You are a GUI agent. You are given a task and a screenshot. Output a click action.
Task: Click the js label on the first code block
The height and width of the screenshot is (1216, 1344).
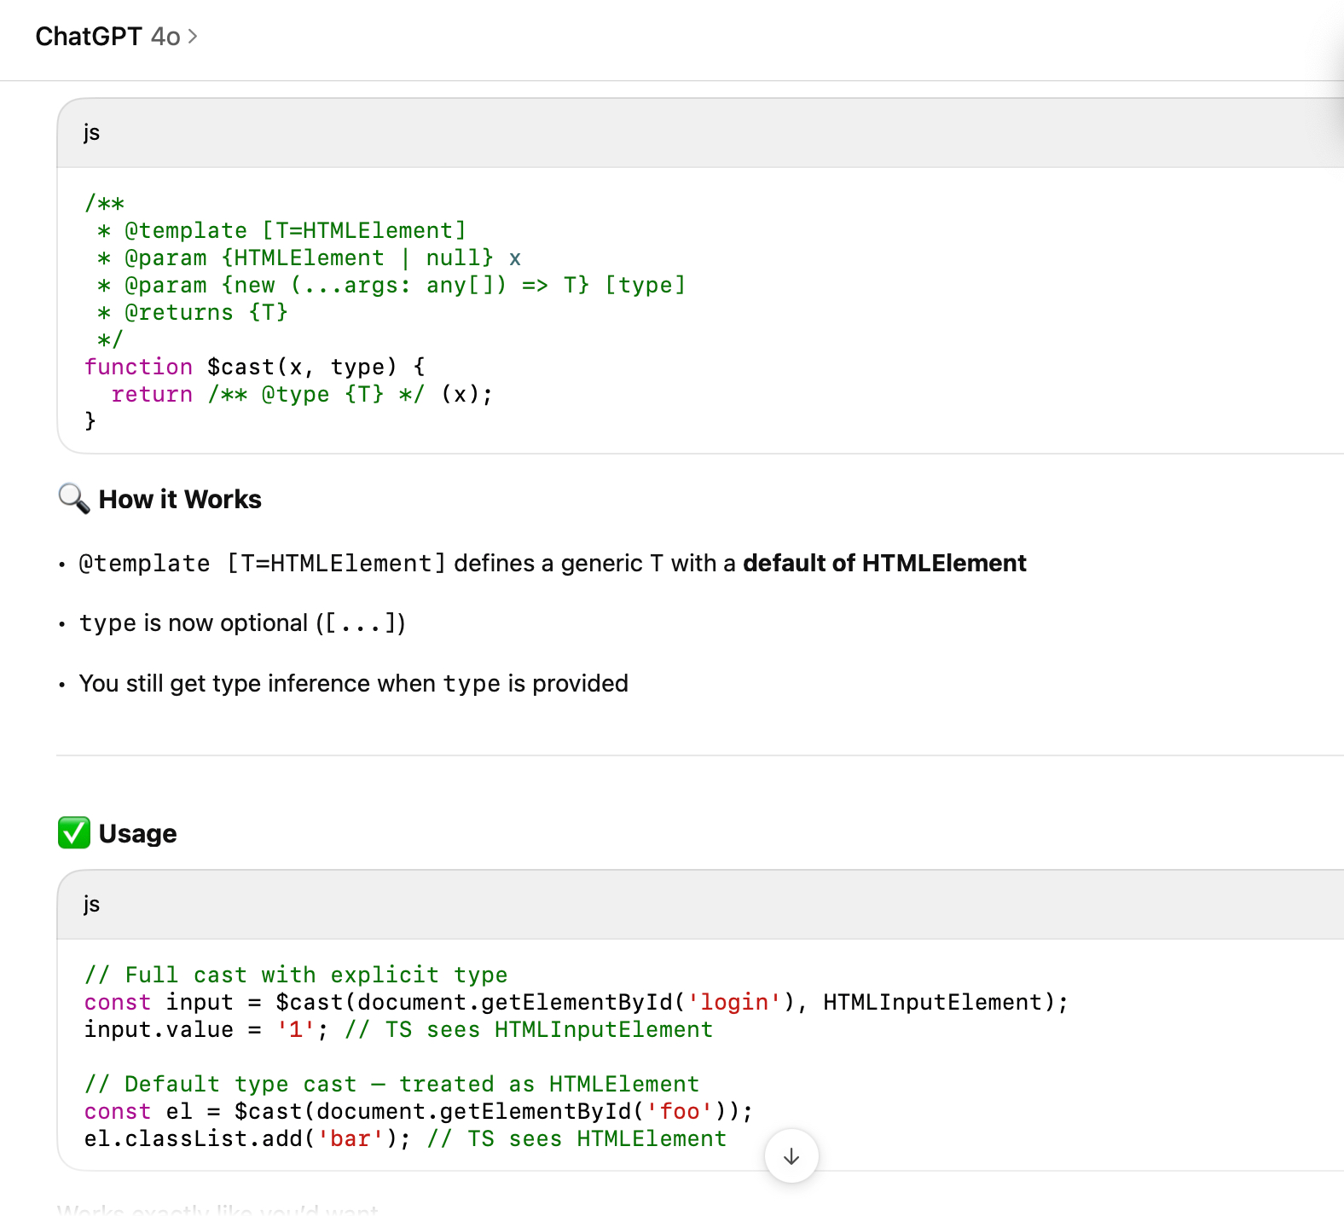pos(91,133)
